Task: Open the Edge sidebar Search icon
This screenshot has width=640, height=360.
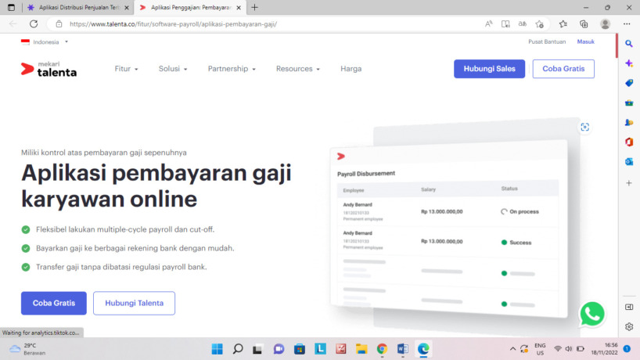Action: click(629, 44)
